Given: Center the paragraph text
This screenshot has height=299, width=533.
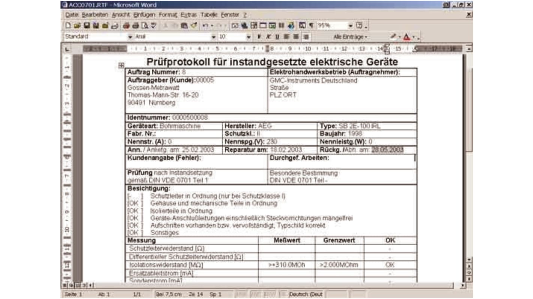Looking at the screenshot, I should [x=296, y=36].
